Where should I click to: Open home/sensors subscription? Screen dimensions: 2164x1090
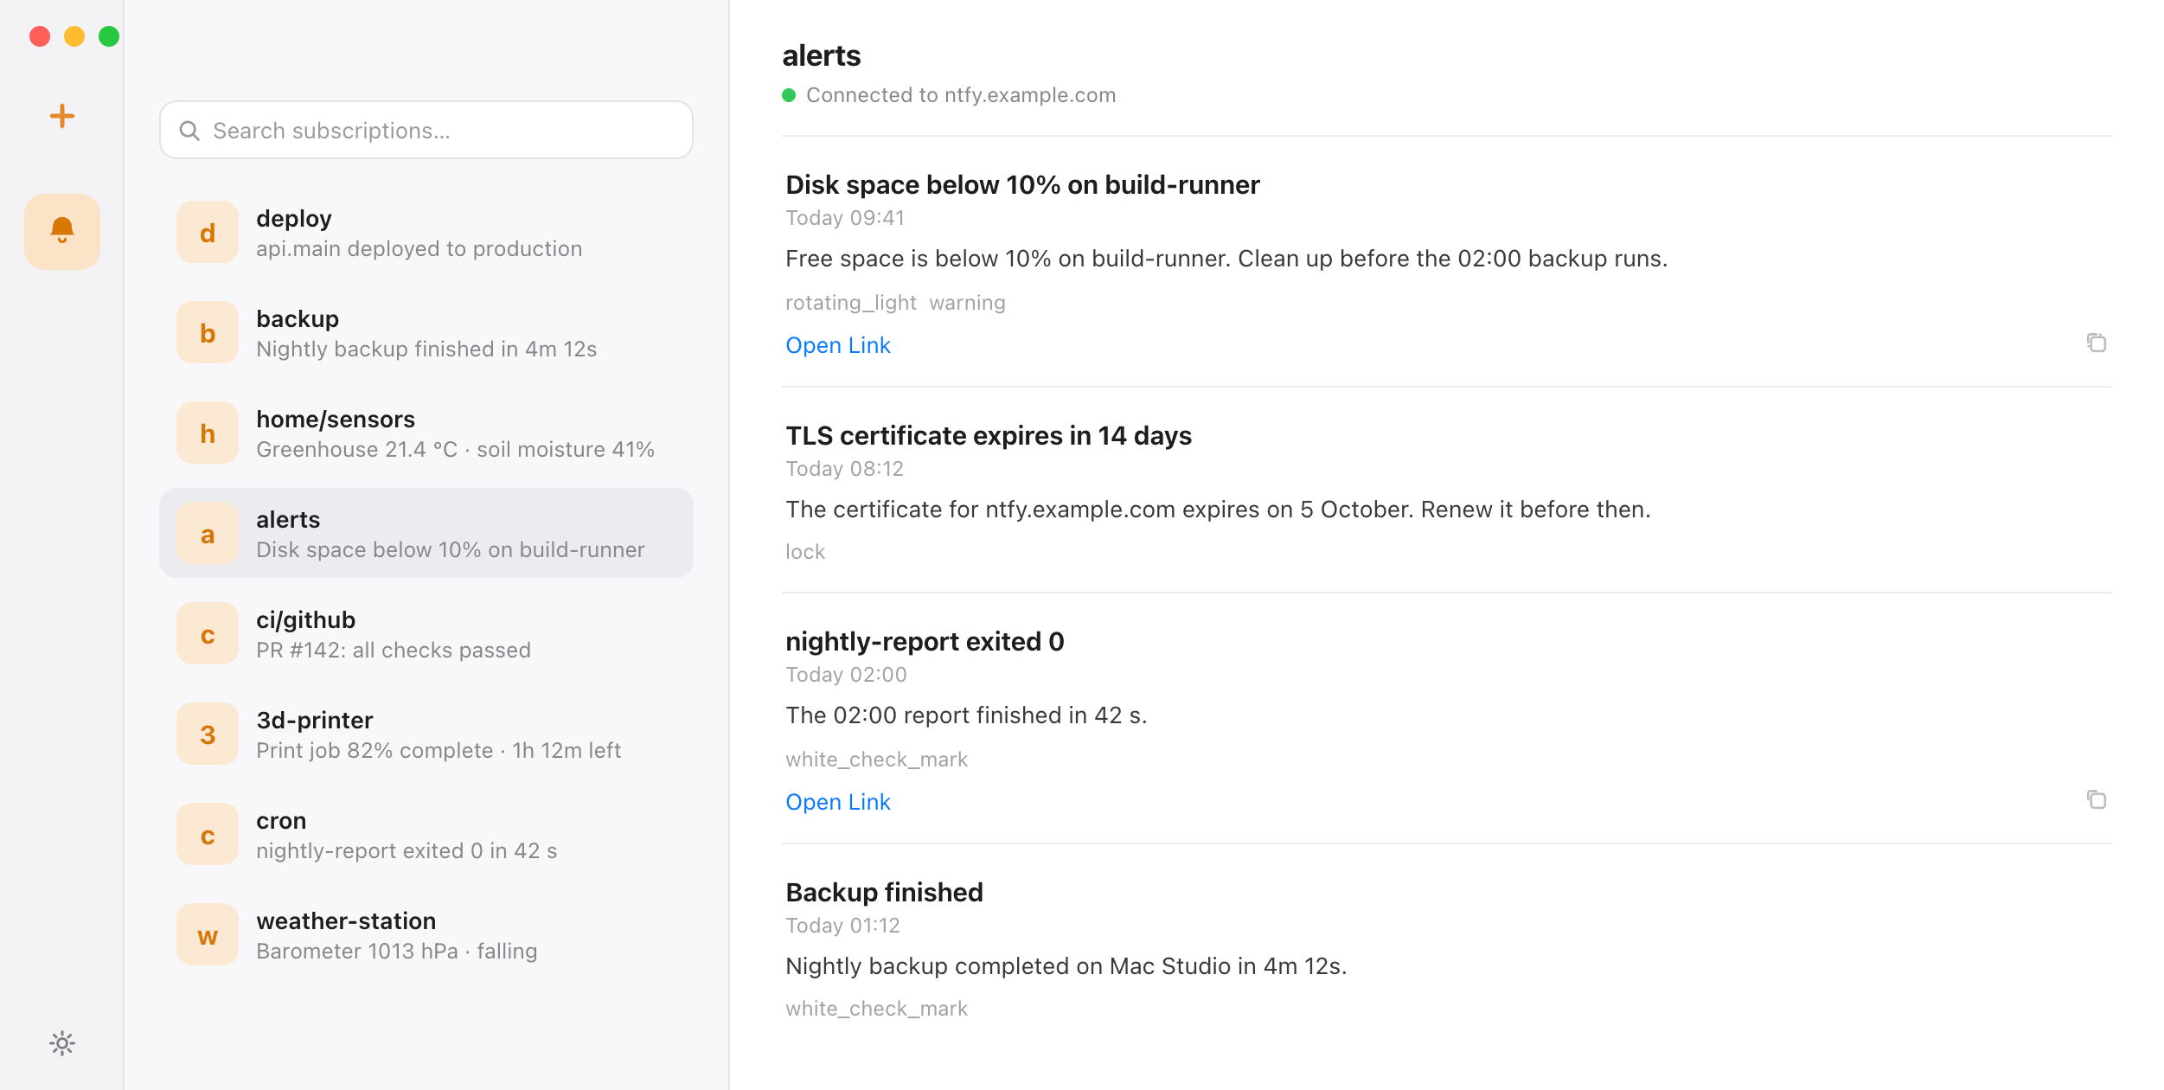click(x=426, y=433)
